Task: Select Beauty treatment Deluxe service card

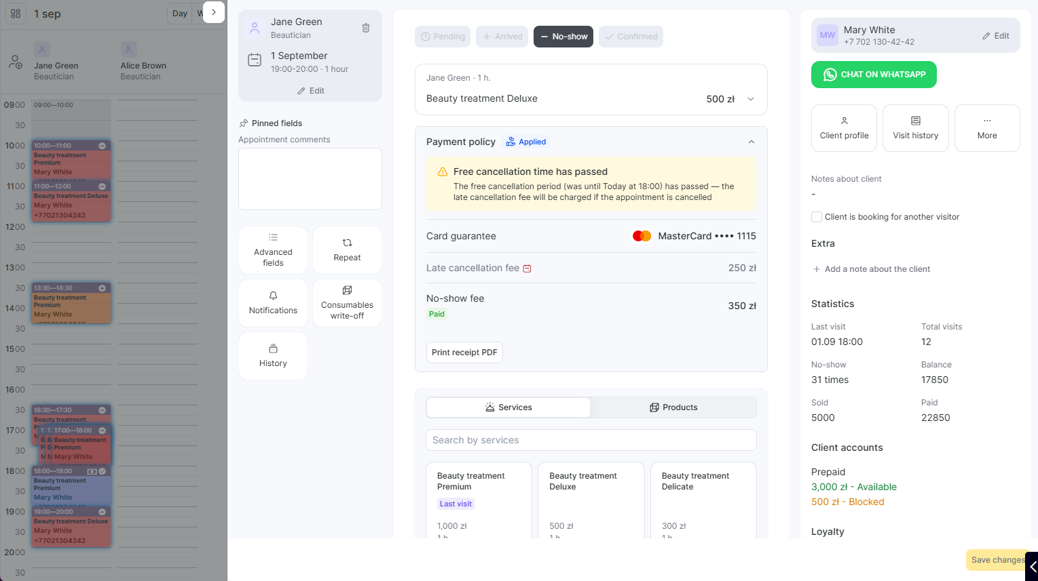Action: [x=591, y=500]
